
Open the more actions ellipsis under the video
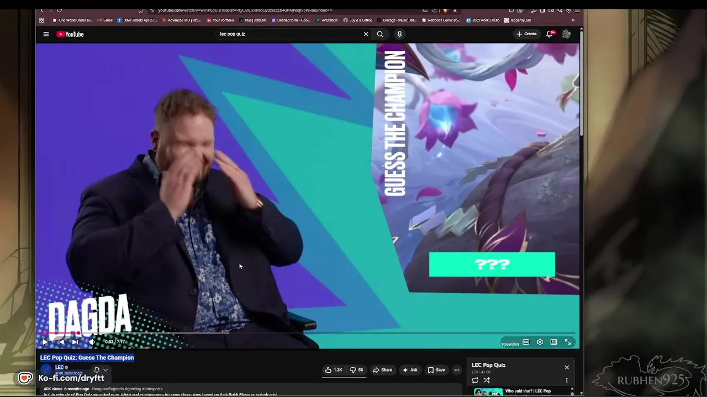pos(456,370)
